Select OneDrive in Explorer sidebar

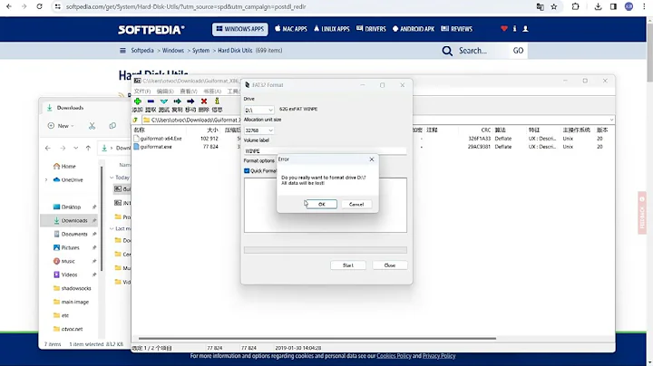click(68, 180)
